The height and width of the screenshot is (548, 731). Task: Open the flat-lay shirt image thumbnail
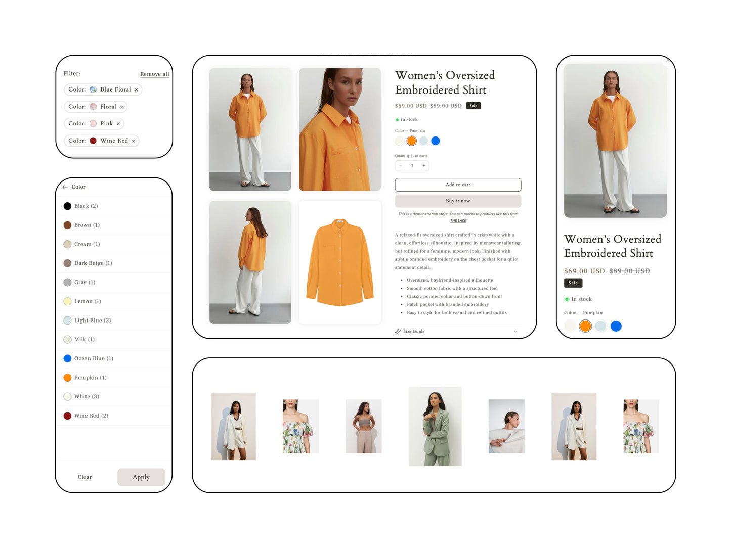pyautogui.click(x=339, y=262)
